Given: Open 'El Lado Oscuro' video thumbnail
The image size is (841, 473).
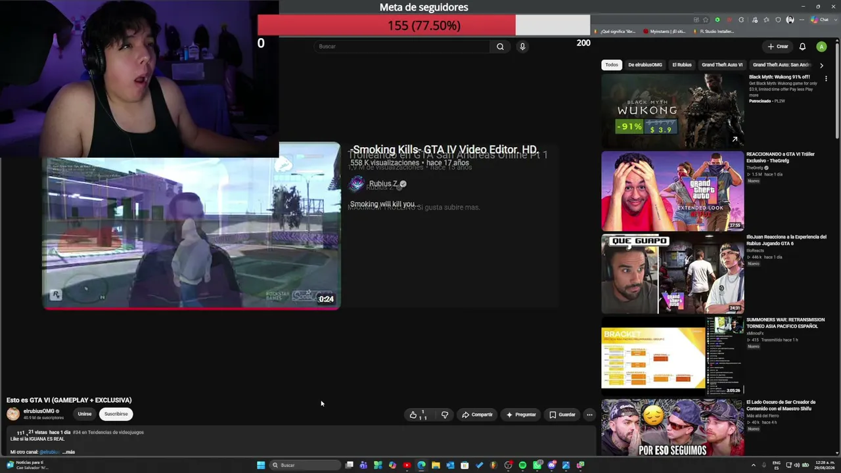Looking at the screenshot, I should click(x=673, y=428).
